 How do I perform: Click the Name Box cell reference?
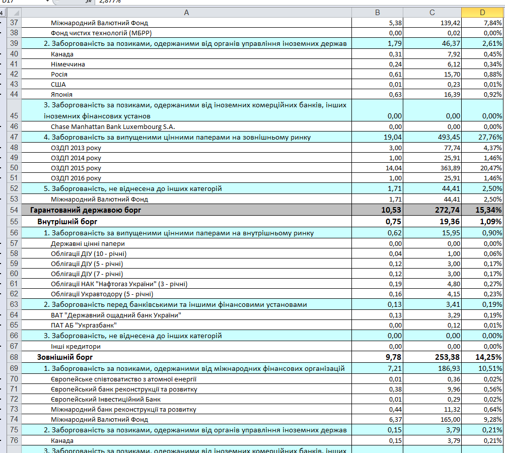[20, 2]
